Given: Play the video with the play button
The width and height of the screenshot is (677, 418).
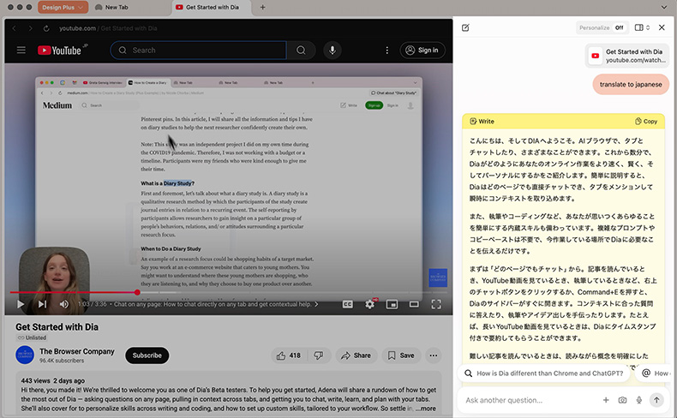Looking at the screenshot, I should pyautogui.click(x=21, y=304).
